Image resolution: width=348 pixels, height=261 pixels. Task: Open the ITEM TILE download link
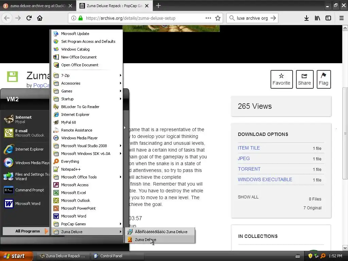(249, 148)
